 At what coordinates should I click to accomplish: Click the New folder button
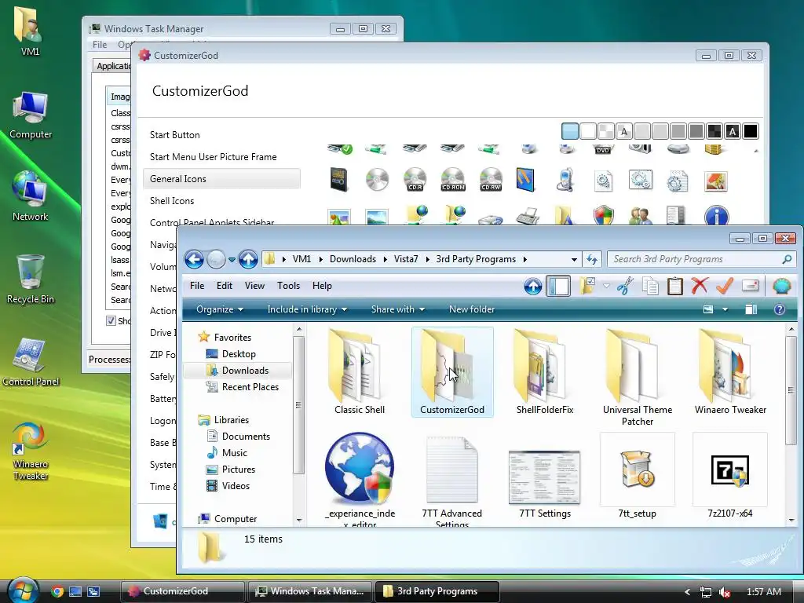(x=472, y=309)
